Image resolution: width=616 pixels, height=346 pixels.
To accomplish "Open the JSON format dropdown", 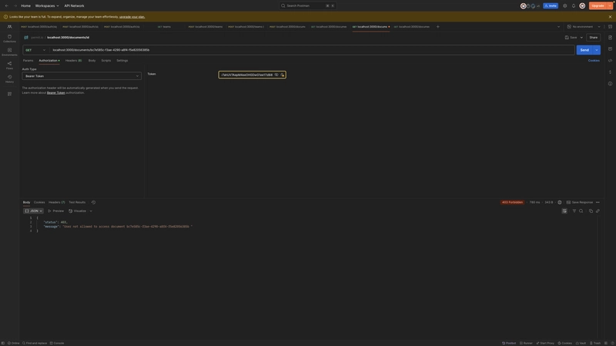I will click(33, 211).
